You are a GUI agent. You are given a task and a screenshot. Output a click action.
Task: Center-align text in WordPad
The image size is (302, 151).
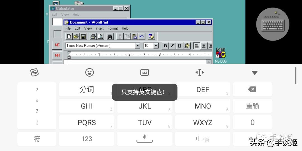click(204, 46)
